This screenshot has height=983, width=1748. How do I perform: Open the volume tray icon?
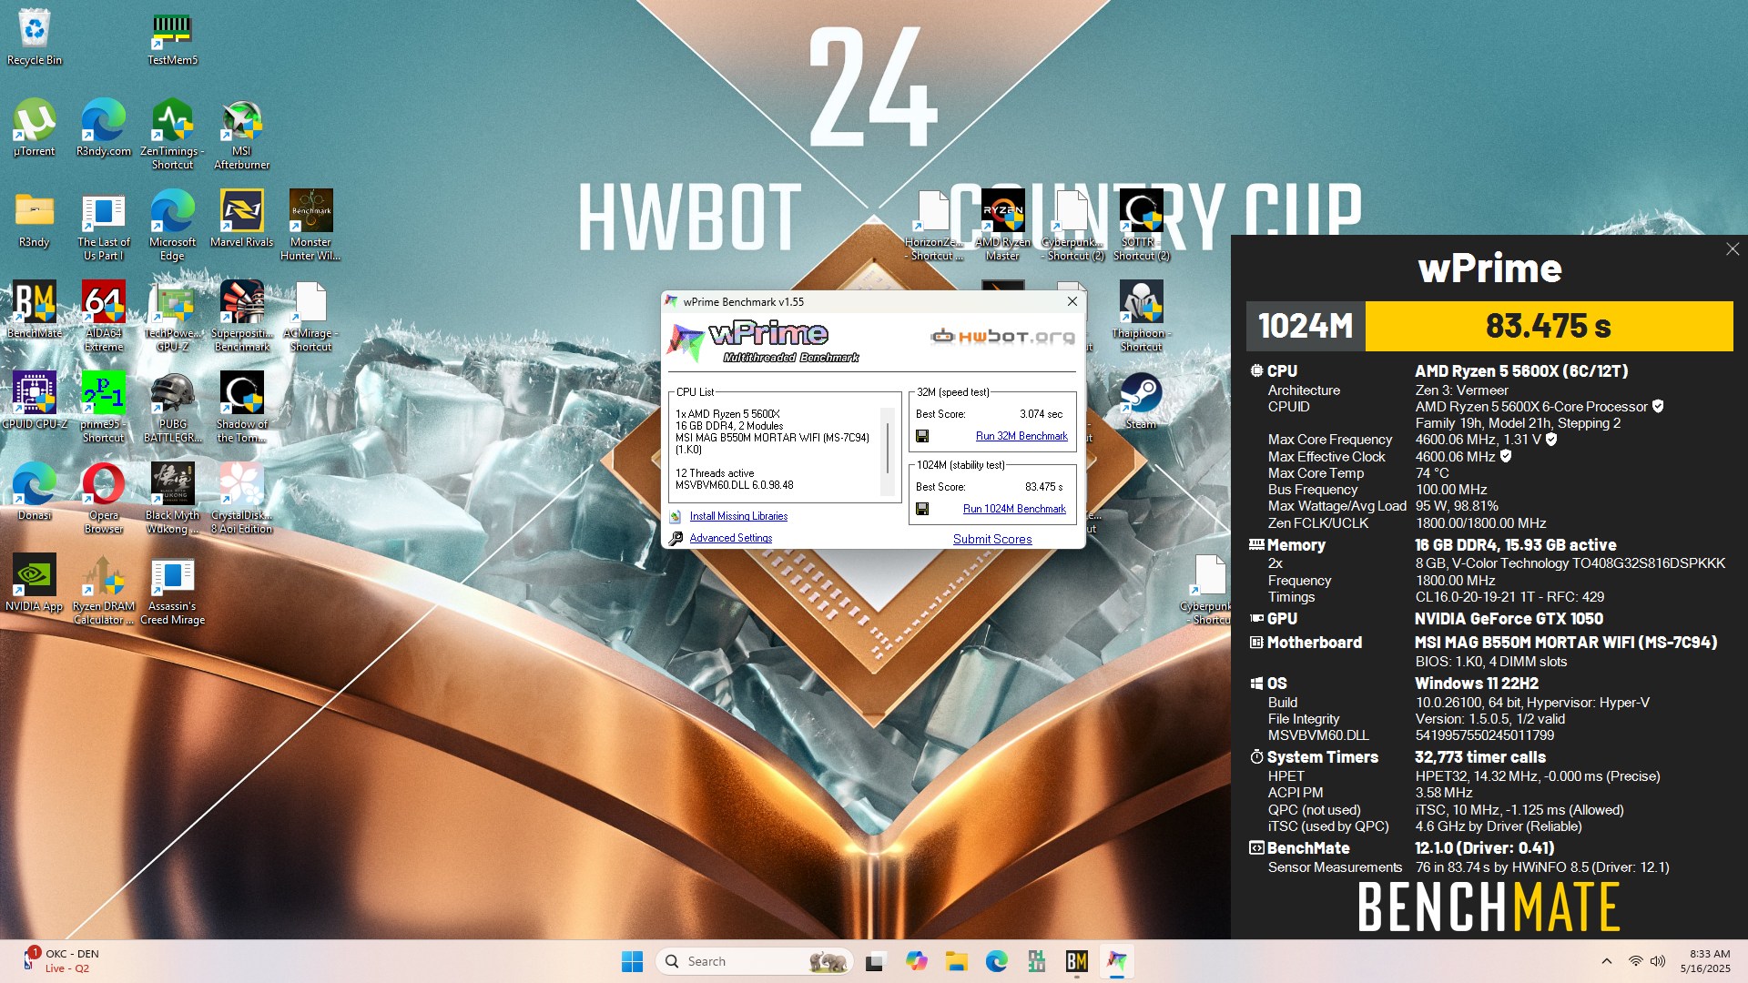pos(1658,961)
